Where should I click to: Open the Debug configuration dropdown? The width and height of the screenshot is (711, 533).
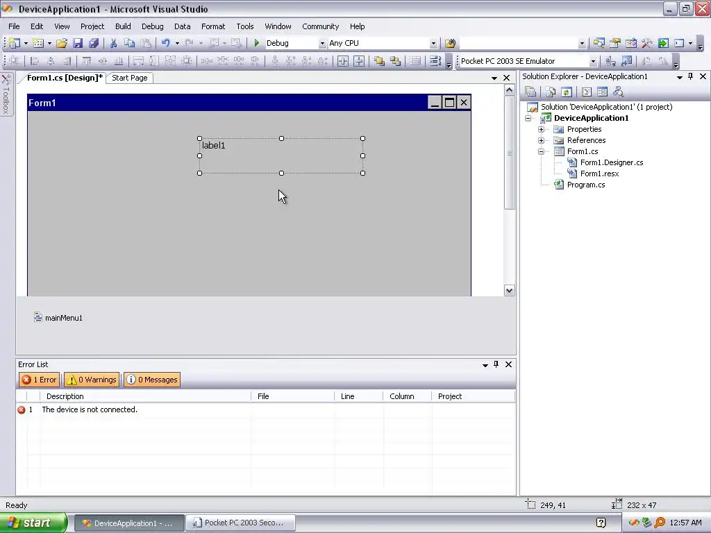click(322, 44)
